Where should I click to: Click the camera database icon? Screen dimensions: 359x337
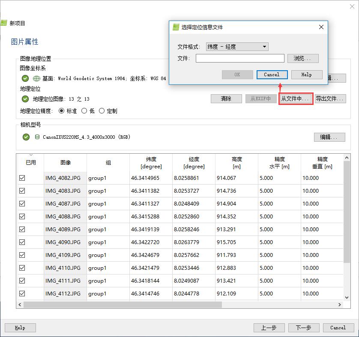point(37,137)
